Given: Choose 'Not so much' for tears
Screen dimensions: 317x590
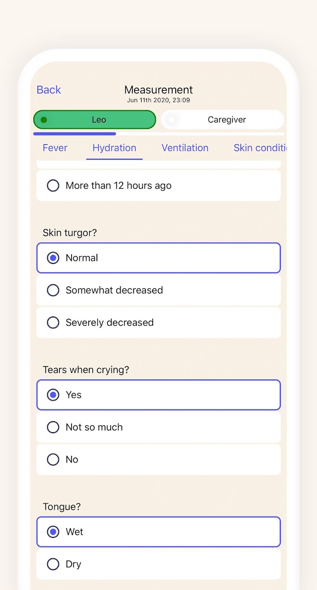Looking at the screenshot, I should coord(53,427).
